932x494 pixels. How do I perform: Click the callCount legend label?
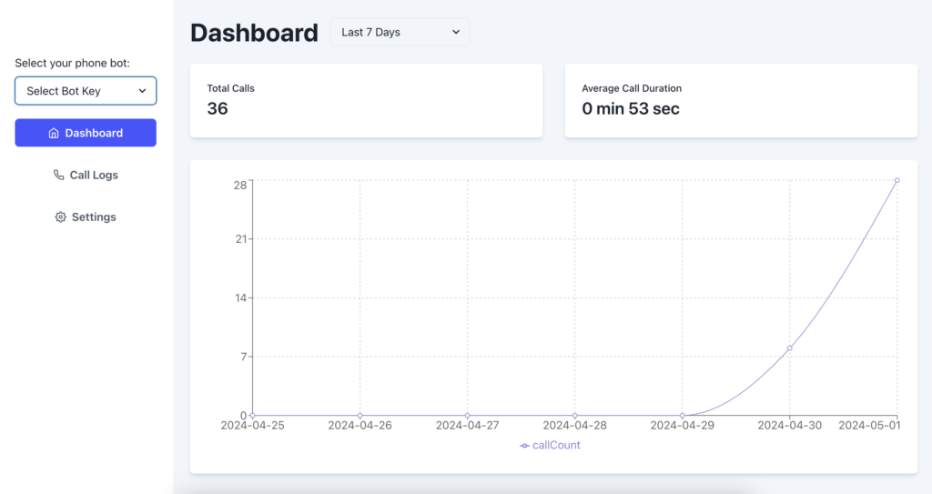click(x=556, y=446)
